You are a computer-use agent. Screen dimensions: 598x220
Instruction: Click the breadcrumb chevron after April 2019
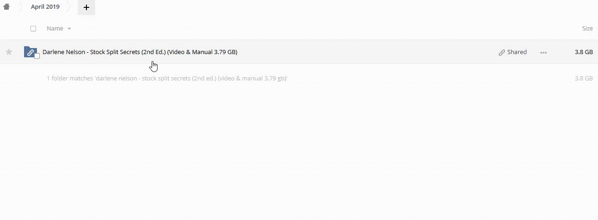[69, 7]
